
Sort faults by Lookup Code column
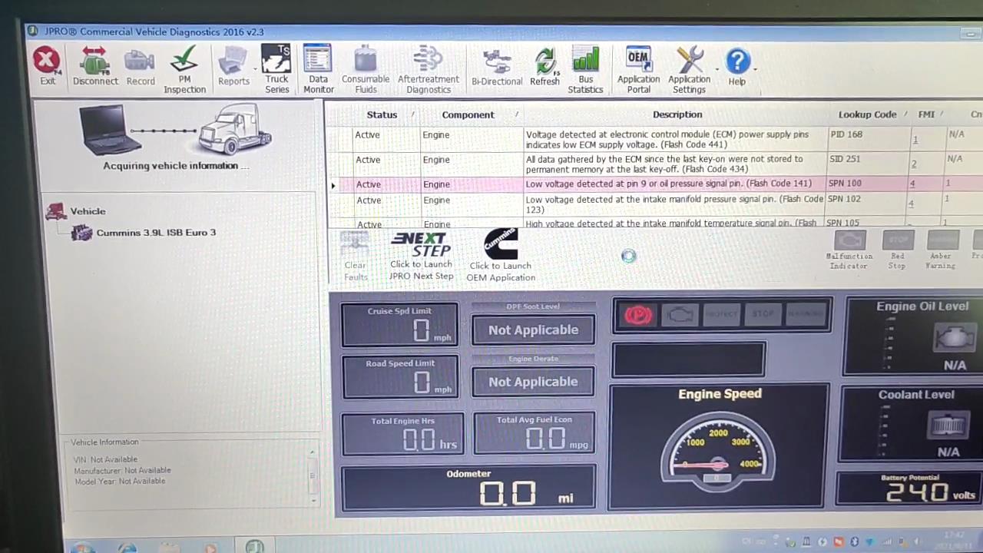[867, 114]
